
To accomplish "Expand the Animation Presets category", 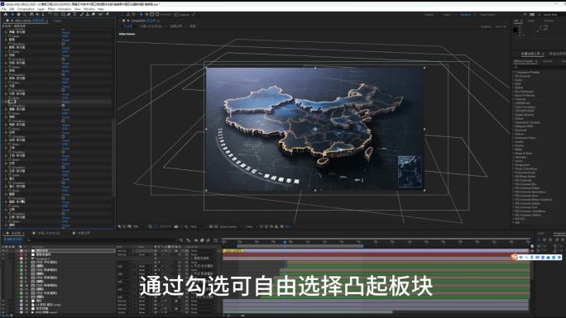I will coord(527,73).
